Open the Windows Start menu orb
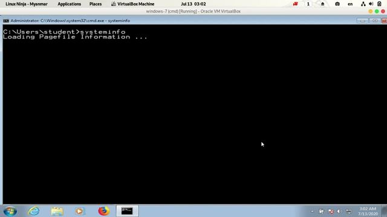 tap(10, 211)
